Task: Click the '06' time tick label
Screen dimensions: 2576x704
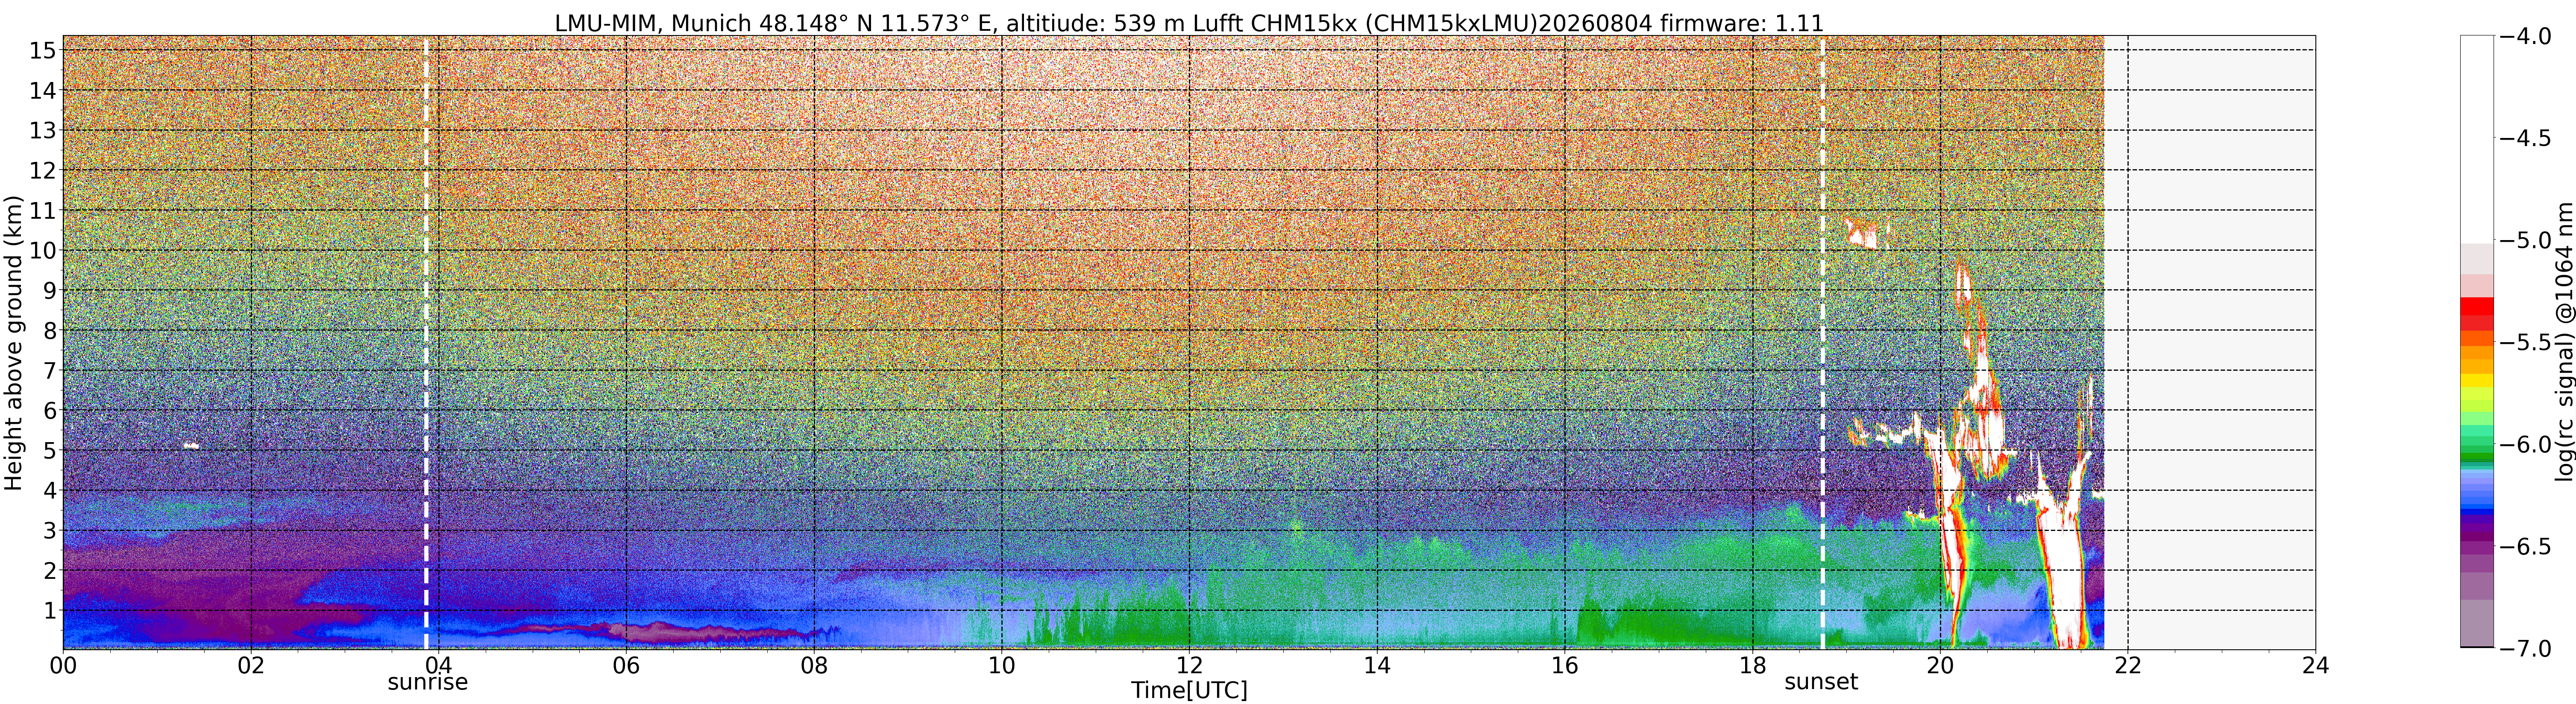Action: point(626,666)
